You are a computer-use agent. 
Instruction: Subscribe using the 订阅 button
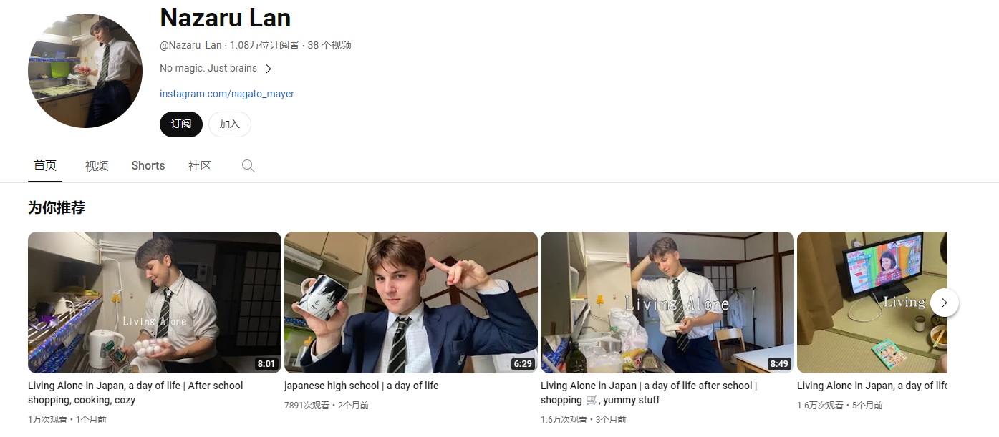pos(181,124)
